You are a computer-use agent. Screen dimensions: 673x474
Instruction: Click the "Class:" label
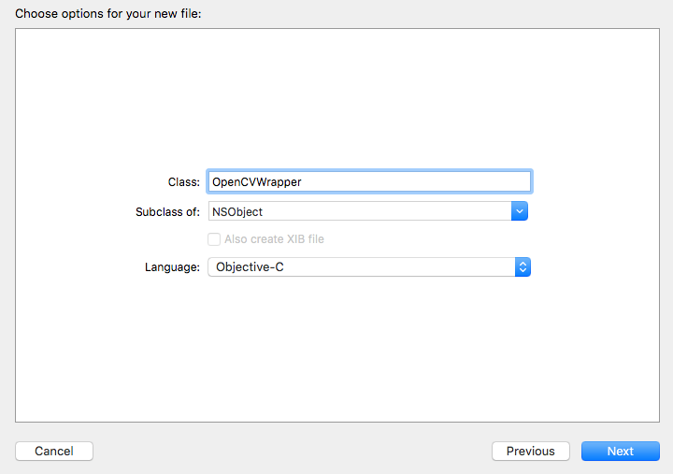[x=183, y=181]
